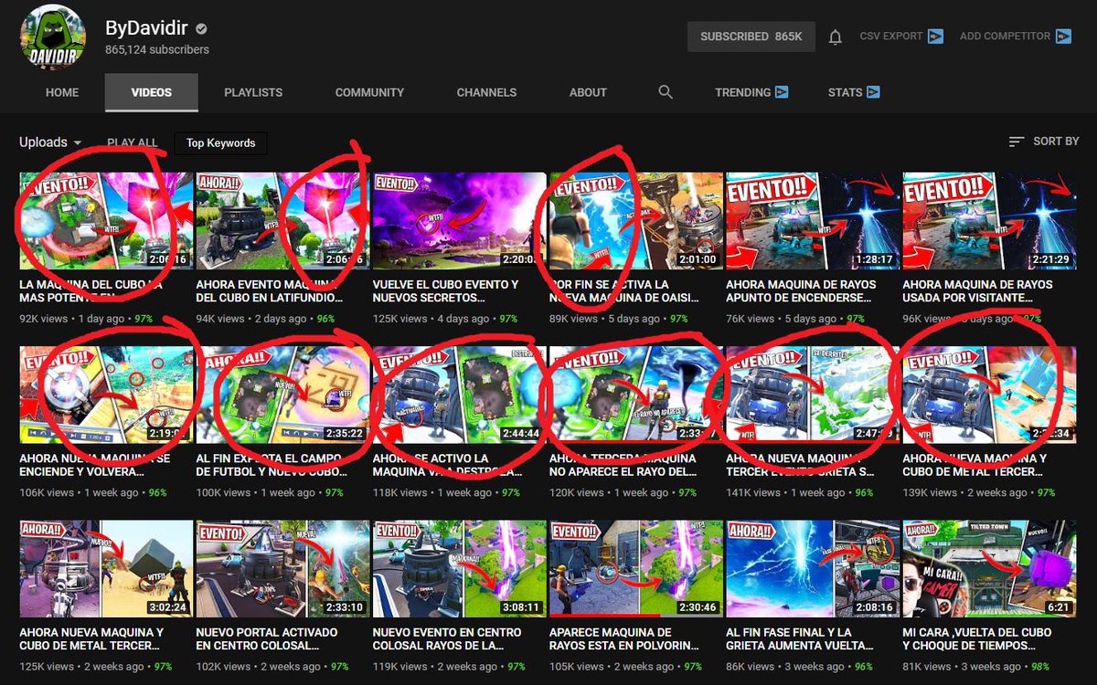Screen dimensions: 1097x685
Task: Switch to the ABOUT tab
Action: [x=588, y=92]
